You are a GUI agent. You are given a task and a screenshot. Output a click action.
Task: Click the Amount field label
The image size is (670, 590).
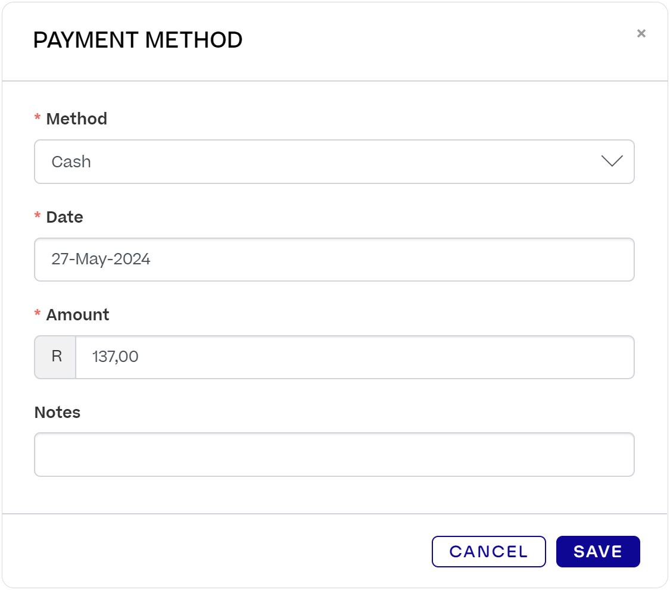coord(78,315)
